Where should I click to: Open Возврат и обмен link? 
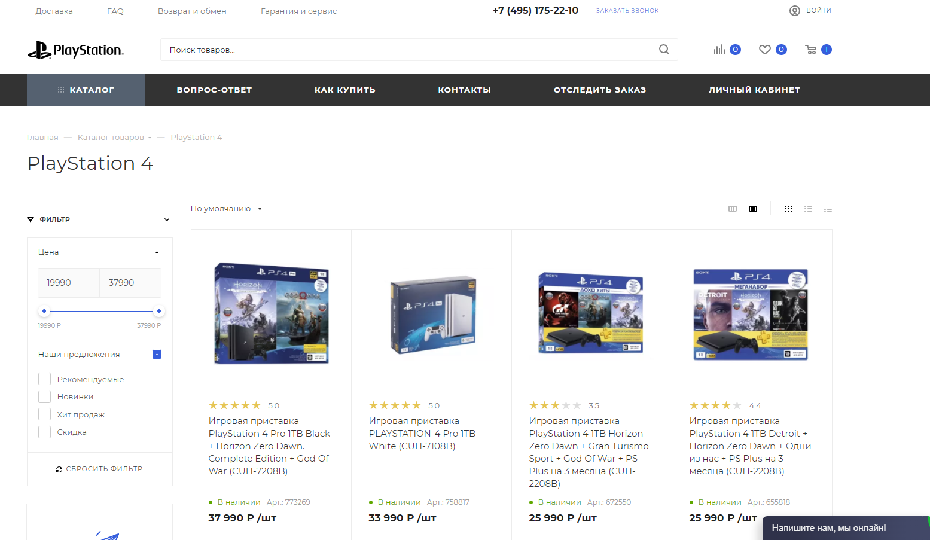tap(192, 11)
